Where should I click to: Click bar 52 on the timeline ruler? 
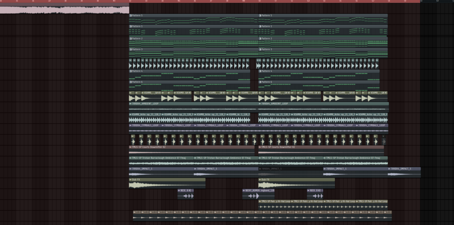point(292,1)
